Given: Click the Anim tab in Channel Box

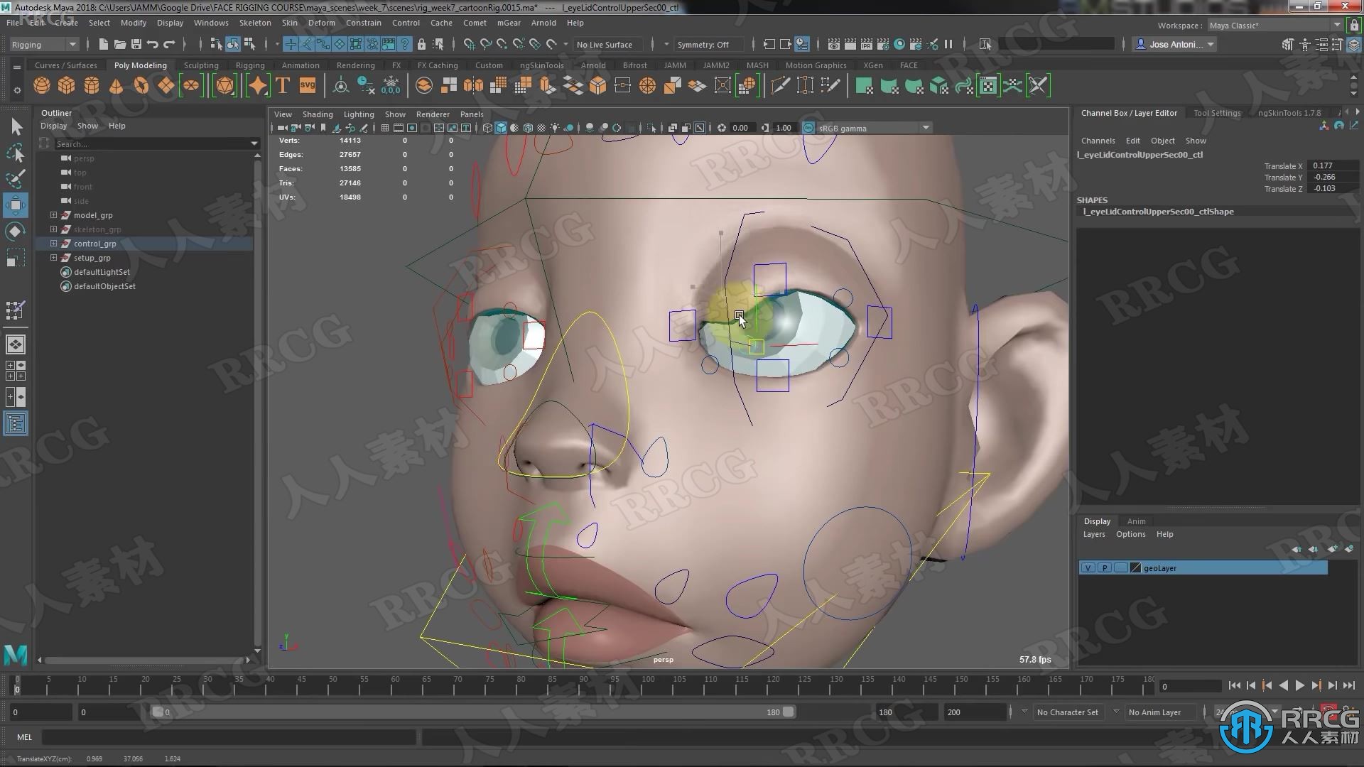Looking at the screenshot, I should point(1137,520).
